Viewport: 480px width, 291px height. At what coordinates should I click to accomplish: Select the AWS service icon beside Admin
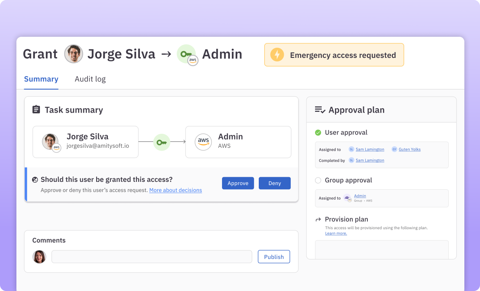(203, 142)
